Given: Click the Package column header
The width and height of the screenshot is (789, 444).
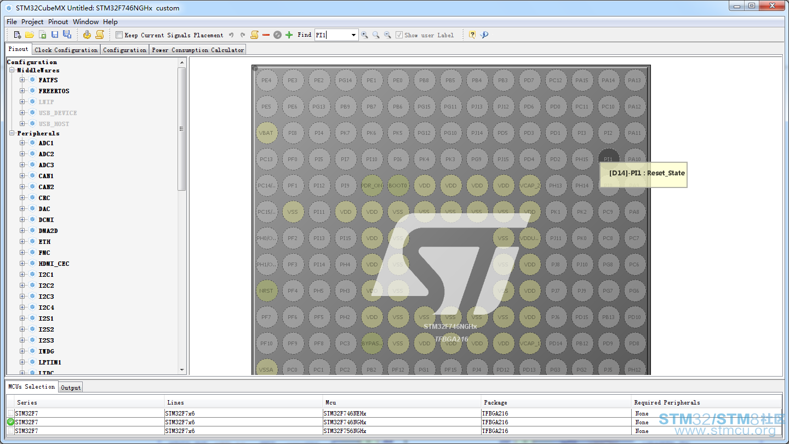Looking at the screenshot, I should [x=556, y=402].
